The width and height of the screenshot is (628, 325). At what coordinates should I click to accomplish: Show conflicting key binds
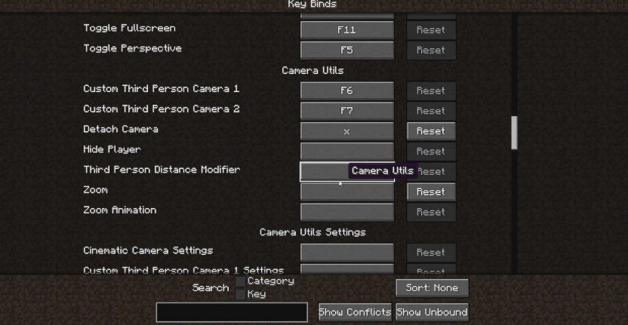tap(355, 312)
